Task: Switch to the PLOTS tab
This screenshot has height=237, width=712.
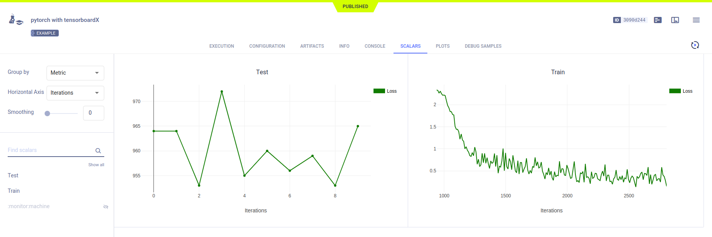Action: pos(442,46)
